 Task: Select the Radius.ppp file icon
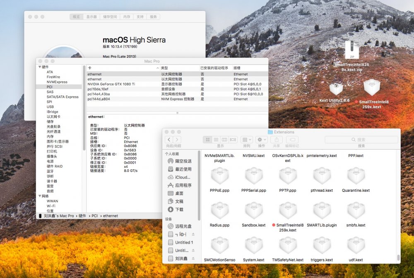coord(220,210)
